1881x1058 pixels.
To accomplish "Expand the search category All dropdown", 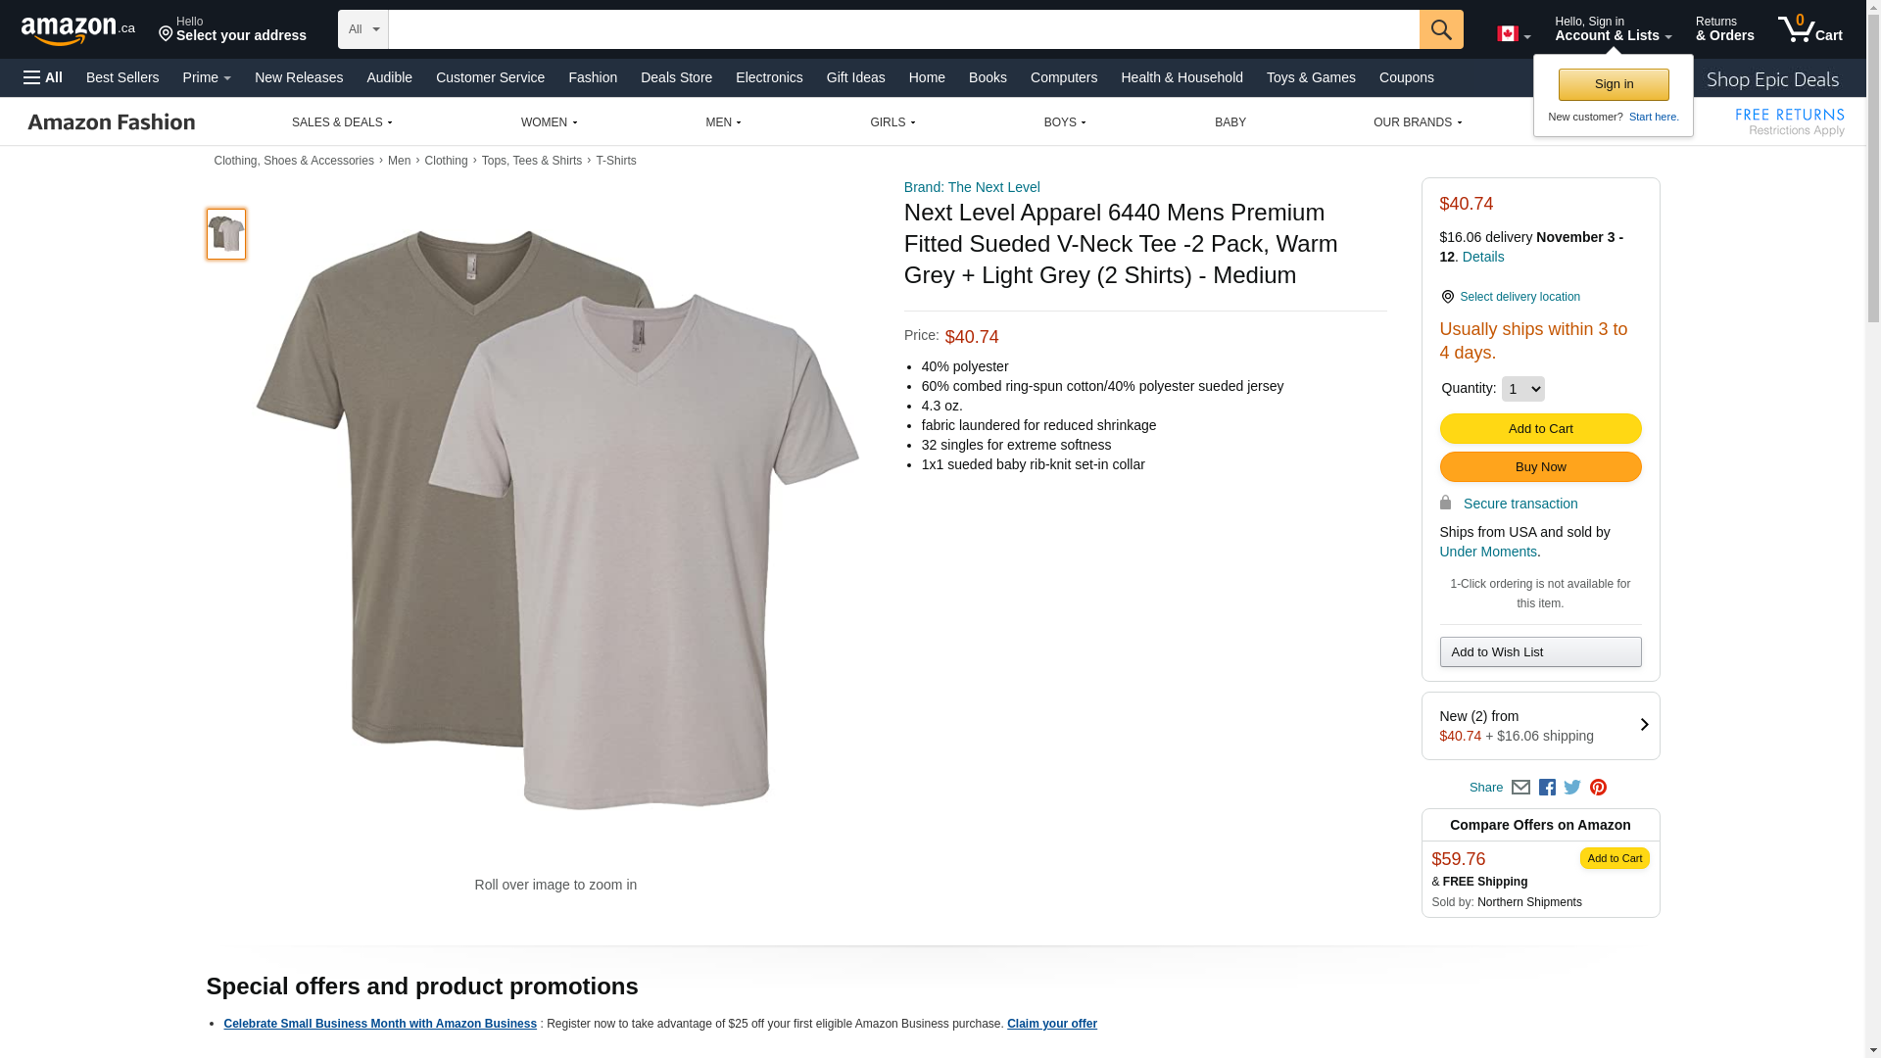I will (363, 29).
